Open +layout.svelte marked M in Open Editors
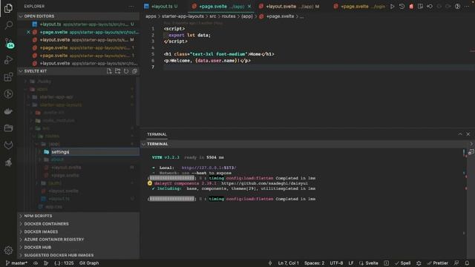Image resolution: width=475 pixels, height=267 pixels. pos(78,40)
